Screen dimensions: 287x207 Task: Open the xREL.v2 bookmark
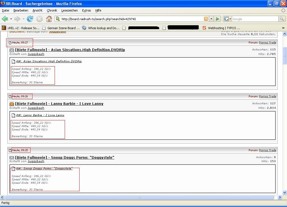21,28
